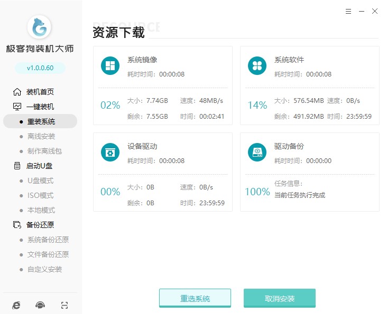Open the hamburger menu in title bar

pos(348,11)
